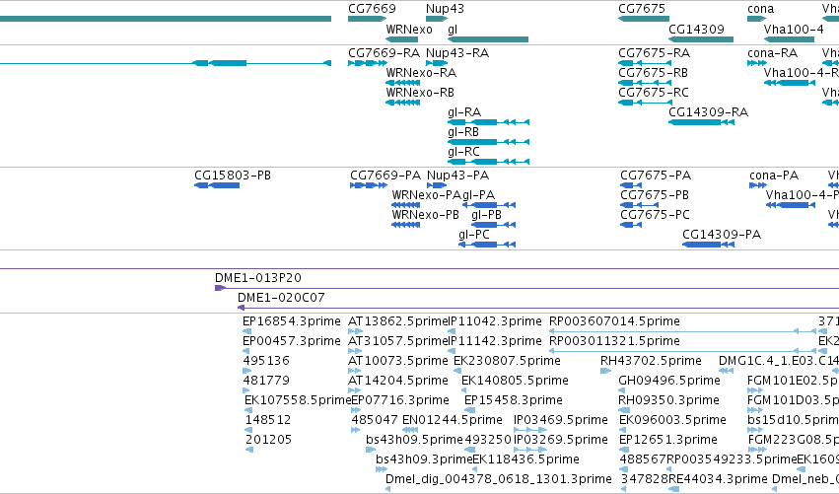Select the CG7675 gene label
This screenshot has width=839, height=494.
tap(642, 9)
